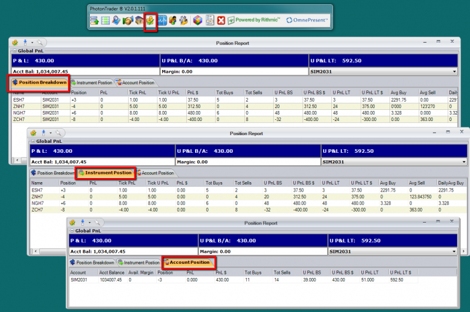Click the Powered by Rithmic logo
470x312 pixels.
coord(254,20)
